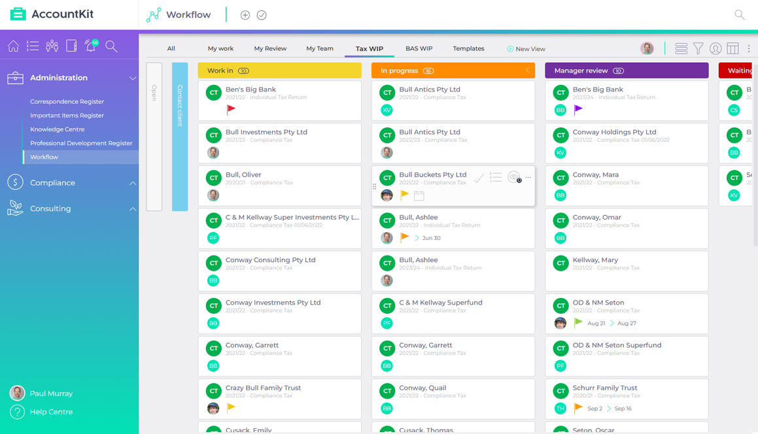Open Bull, Oliver card
This screenshot has height=434, width=758.
tap(279, 186)
